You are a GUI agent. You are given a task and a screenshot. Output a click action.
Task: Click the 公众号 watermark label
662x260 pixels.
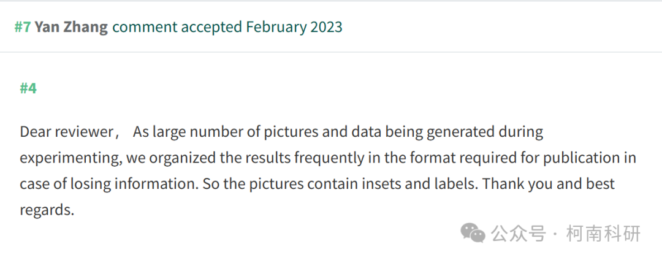(519, 234)
